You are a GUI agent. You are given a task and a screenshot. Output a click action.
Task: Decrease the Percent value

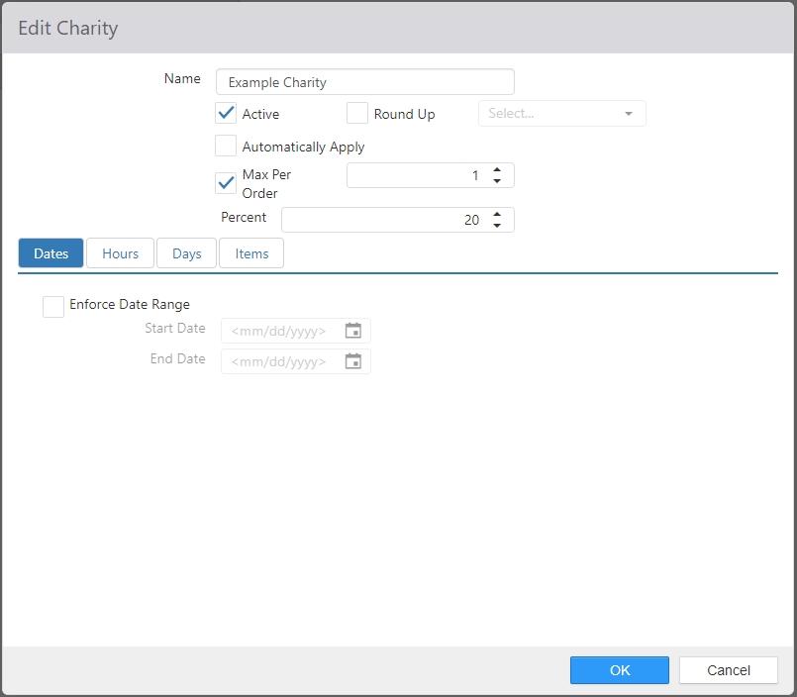[497, 225]
